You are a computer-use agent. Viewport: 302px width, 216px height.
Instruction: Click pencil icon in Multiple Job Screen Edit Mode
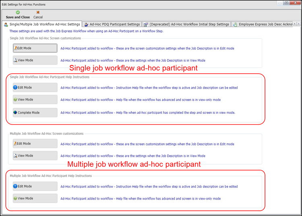pos(15,144)
